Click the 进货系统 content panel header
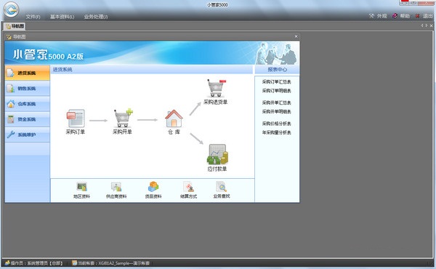 [x=152, y=70]
